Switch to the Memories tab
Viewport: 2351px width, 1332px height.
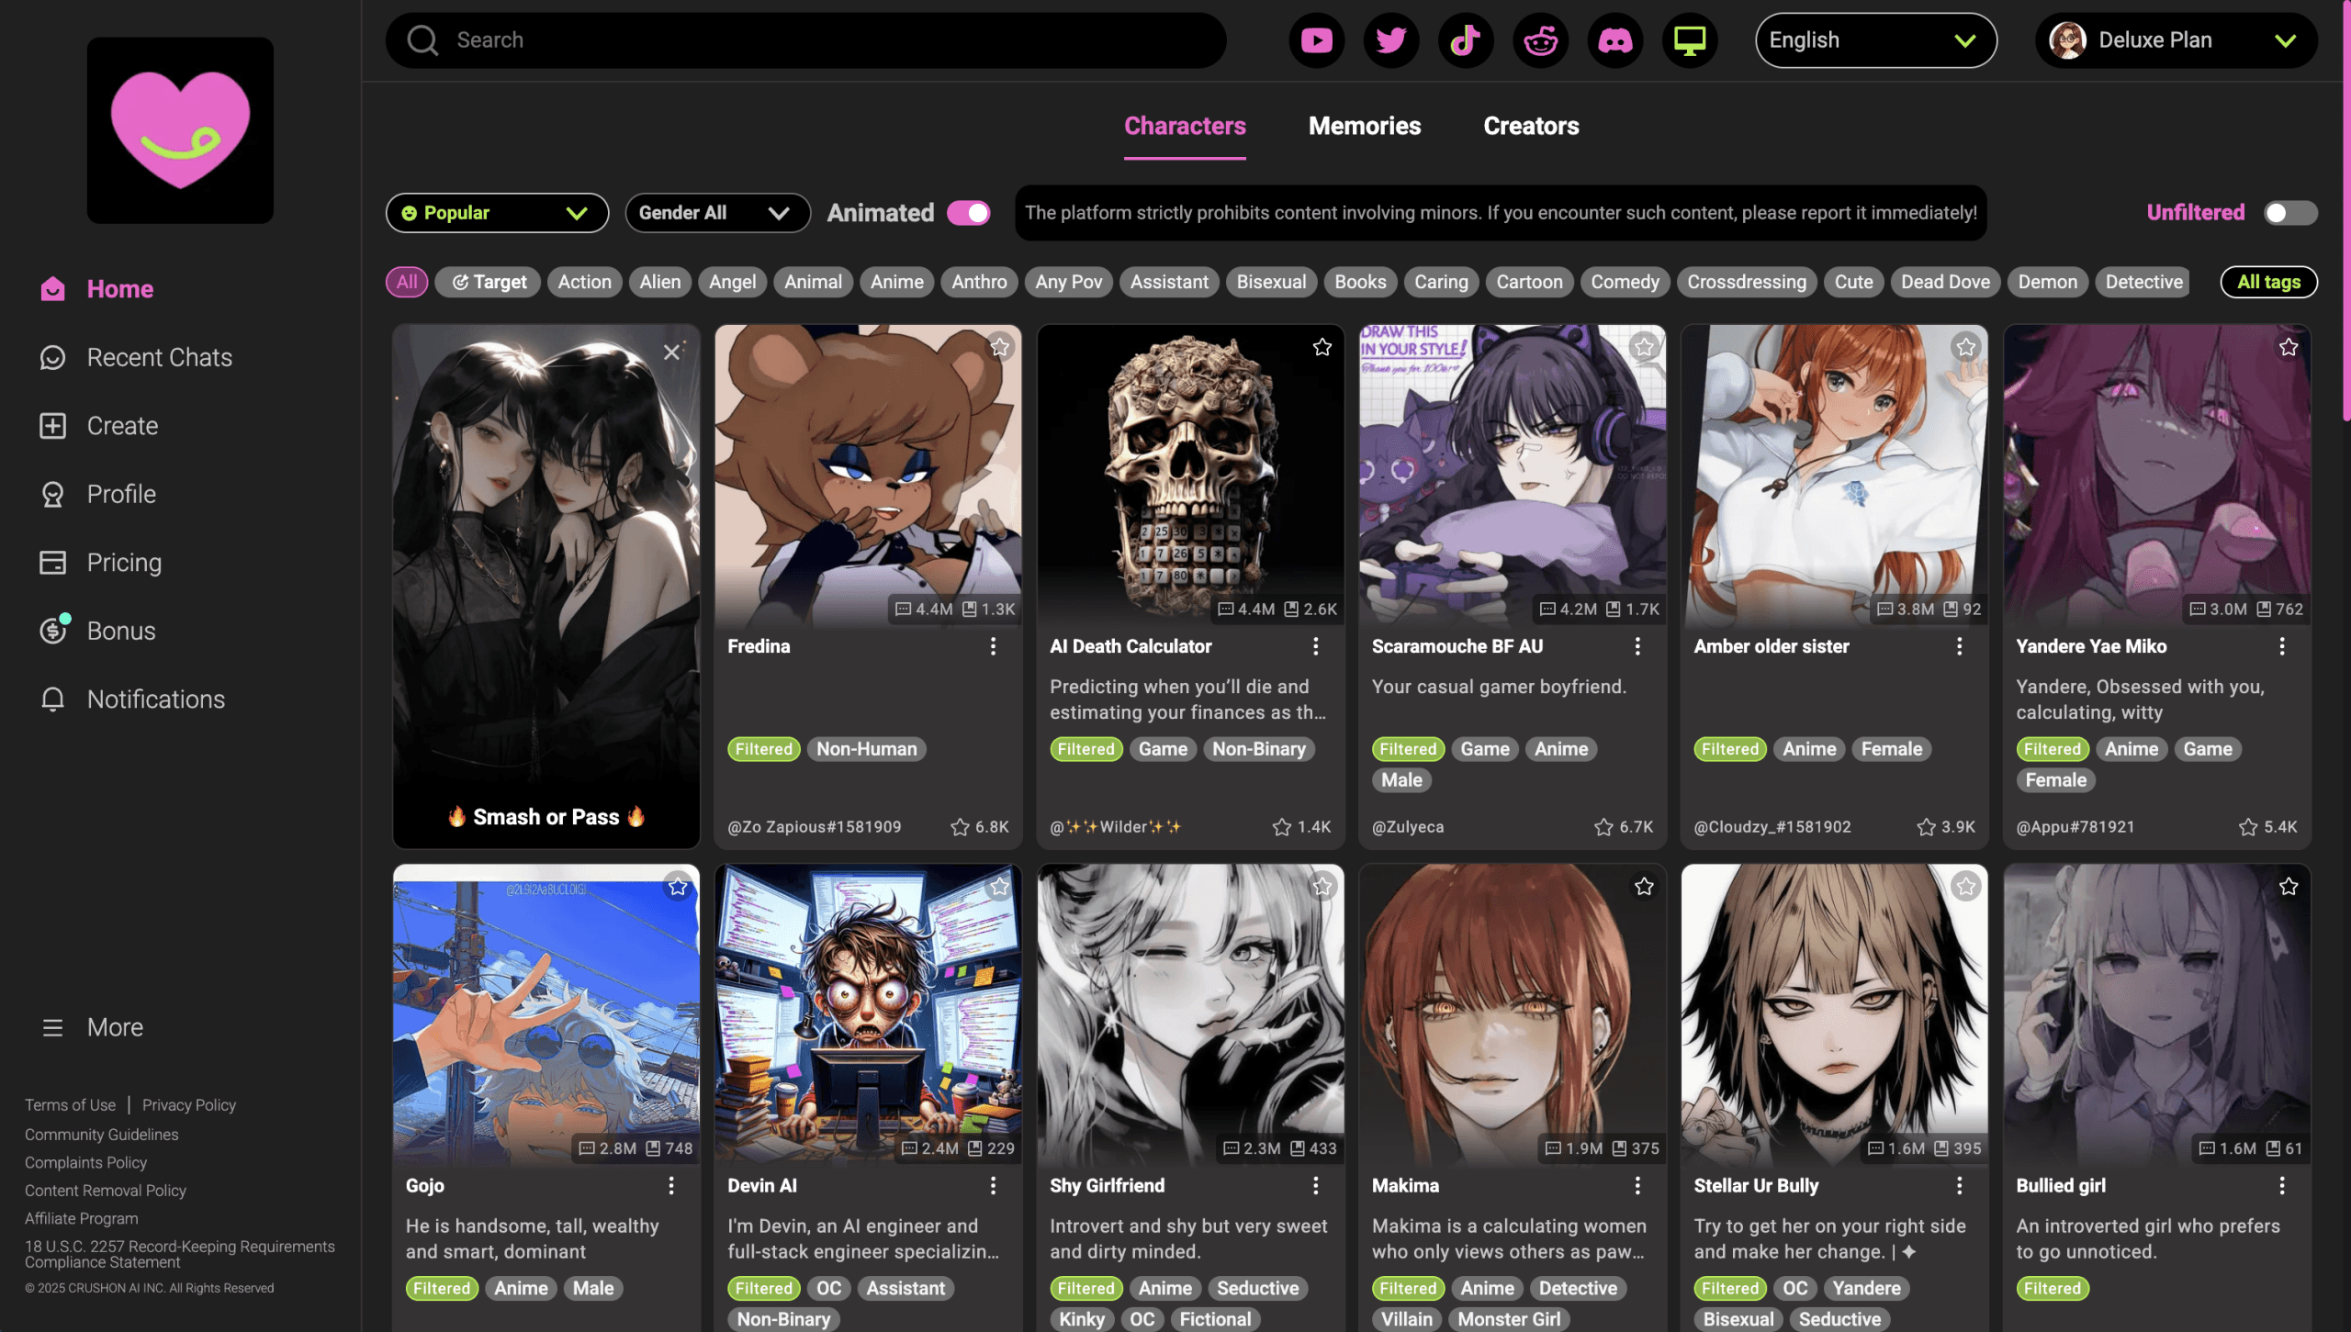click(1365, 127)
